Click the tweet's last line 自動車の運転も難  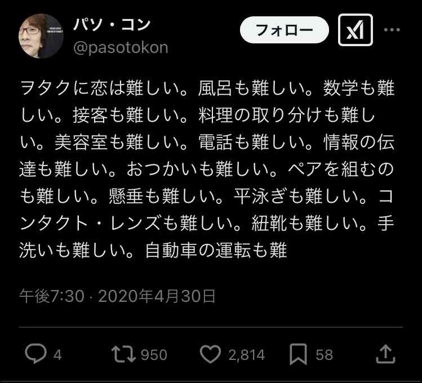[216, 251]
